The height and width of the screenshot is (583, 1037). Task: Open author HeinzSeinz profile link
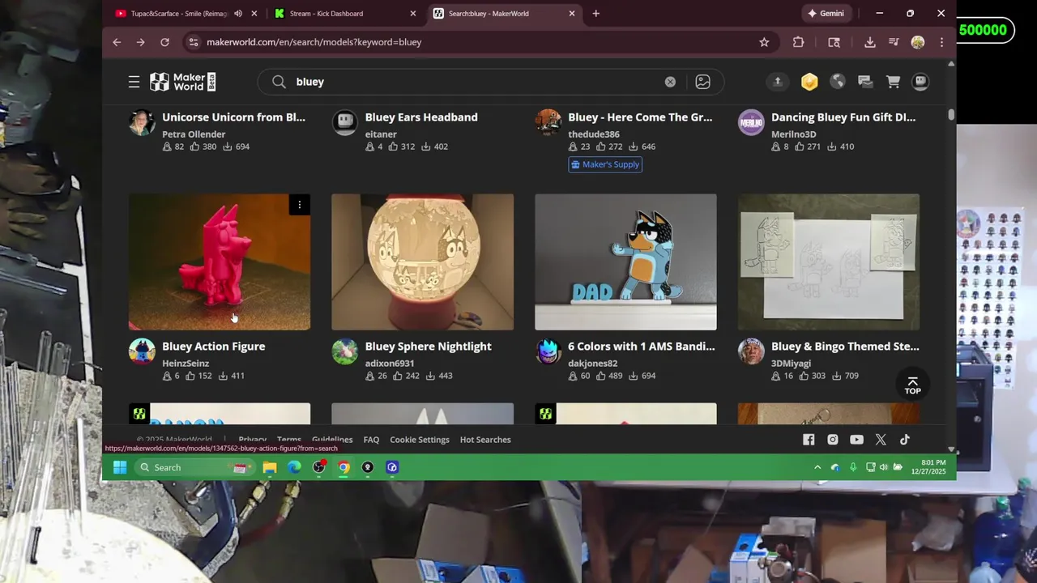point(186,364)
